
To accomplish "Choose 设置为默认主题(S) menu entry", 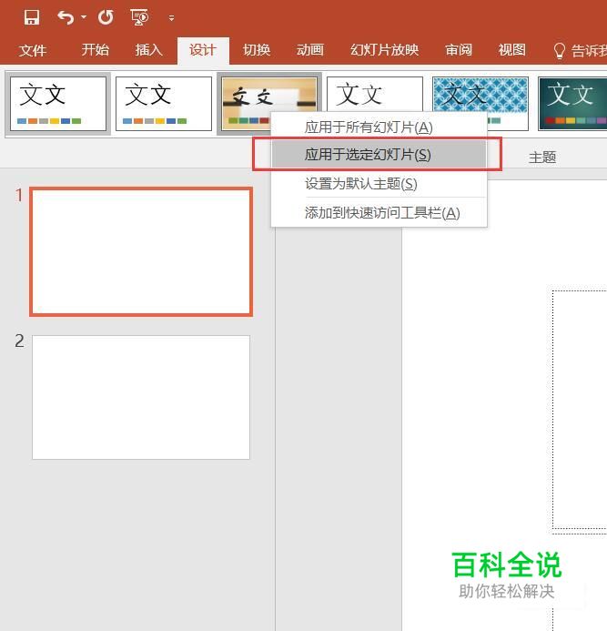I will [379, 184].
